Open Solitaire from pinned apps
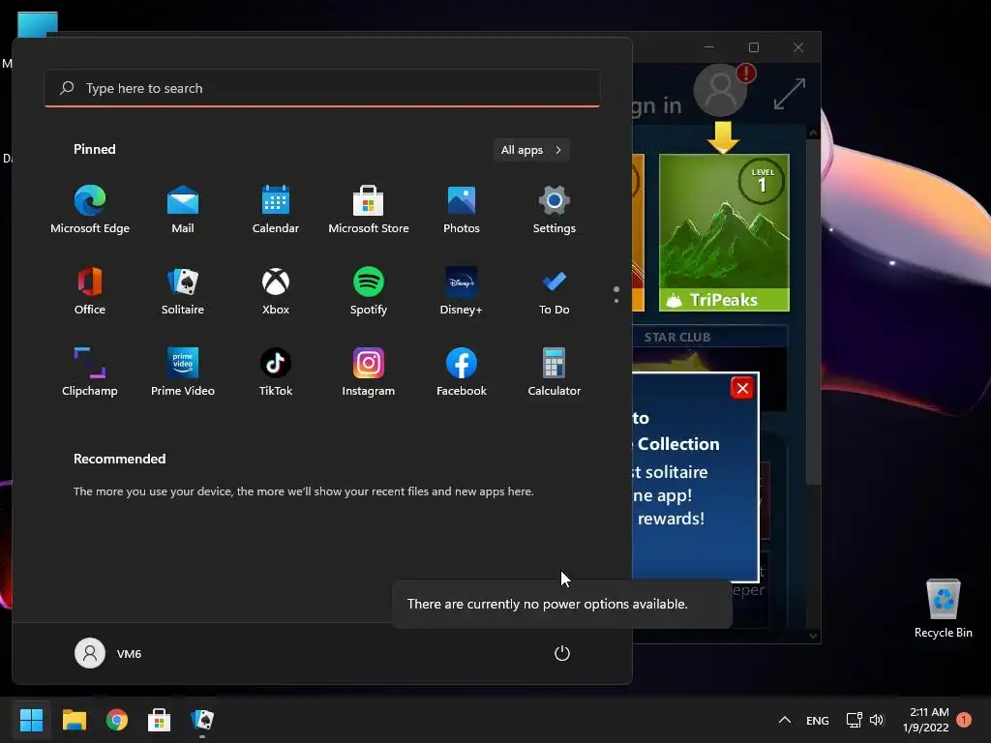The image size is (991, 743). tap(183, 291)
